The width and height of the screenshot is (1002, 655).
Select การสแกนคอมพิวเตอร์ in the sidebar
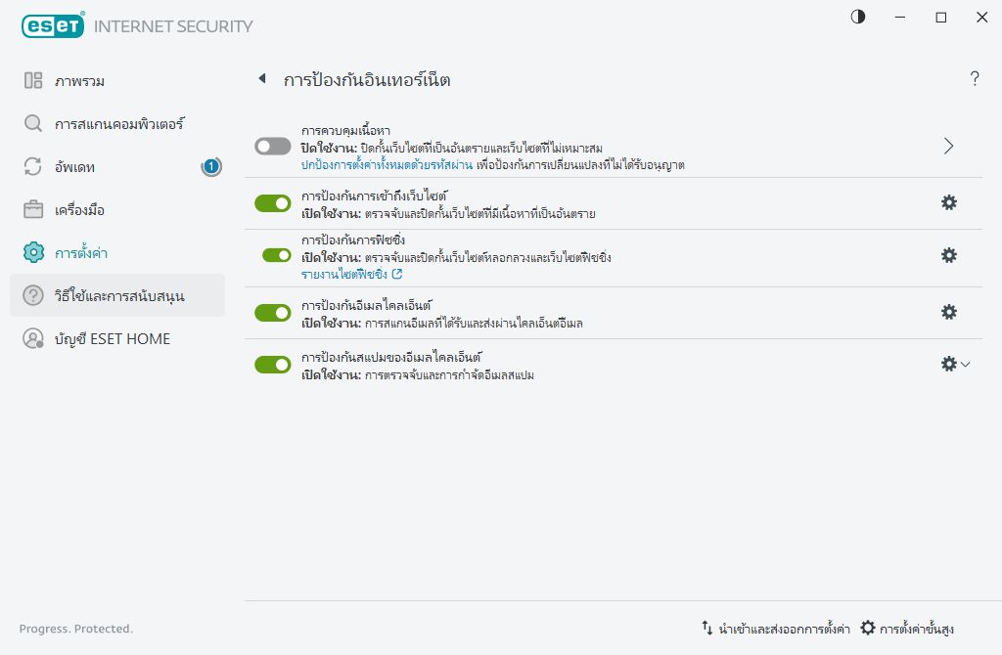[x=119, y=124]
